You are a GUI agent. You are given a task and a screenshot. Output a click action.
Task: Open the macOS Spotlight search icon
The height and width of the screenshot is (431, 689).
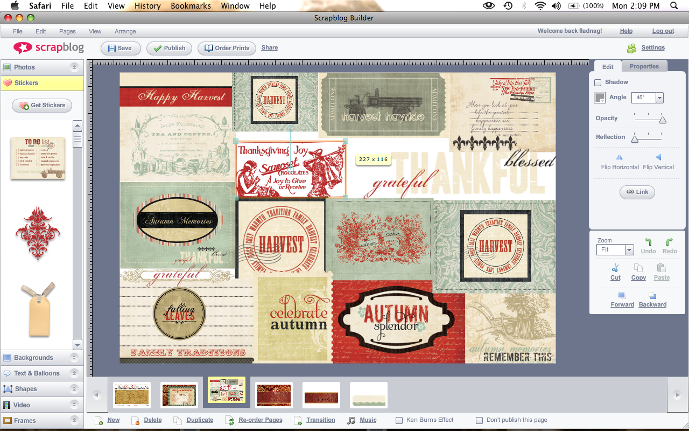coord(674,6)
